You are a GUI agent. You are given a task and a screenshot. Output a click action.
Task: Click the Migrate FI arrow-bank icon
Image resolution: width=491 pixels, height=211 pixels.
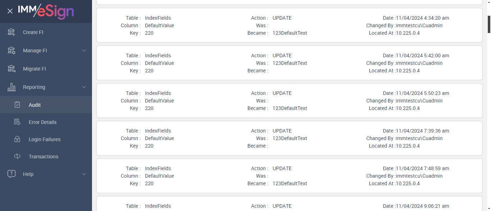pos(12,69)
